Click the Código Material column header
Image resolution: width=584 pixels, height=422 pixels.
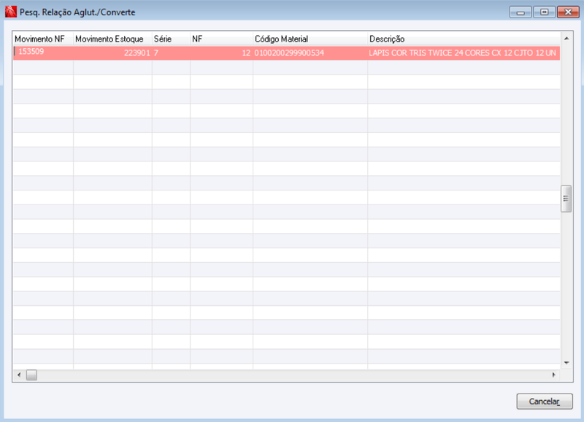point(310,39)
